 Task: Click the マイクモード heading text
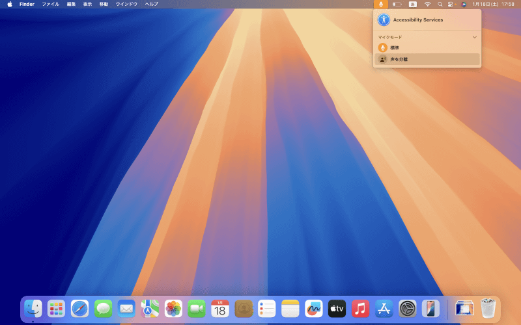click(390, 37)
